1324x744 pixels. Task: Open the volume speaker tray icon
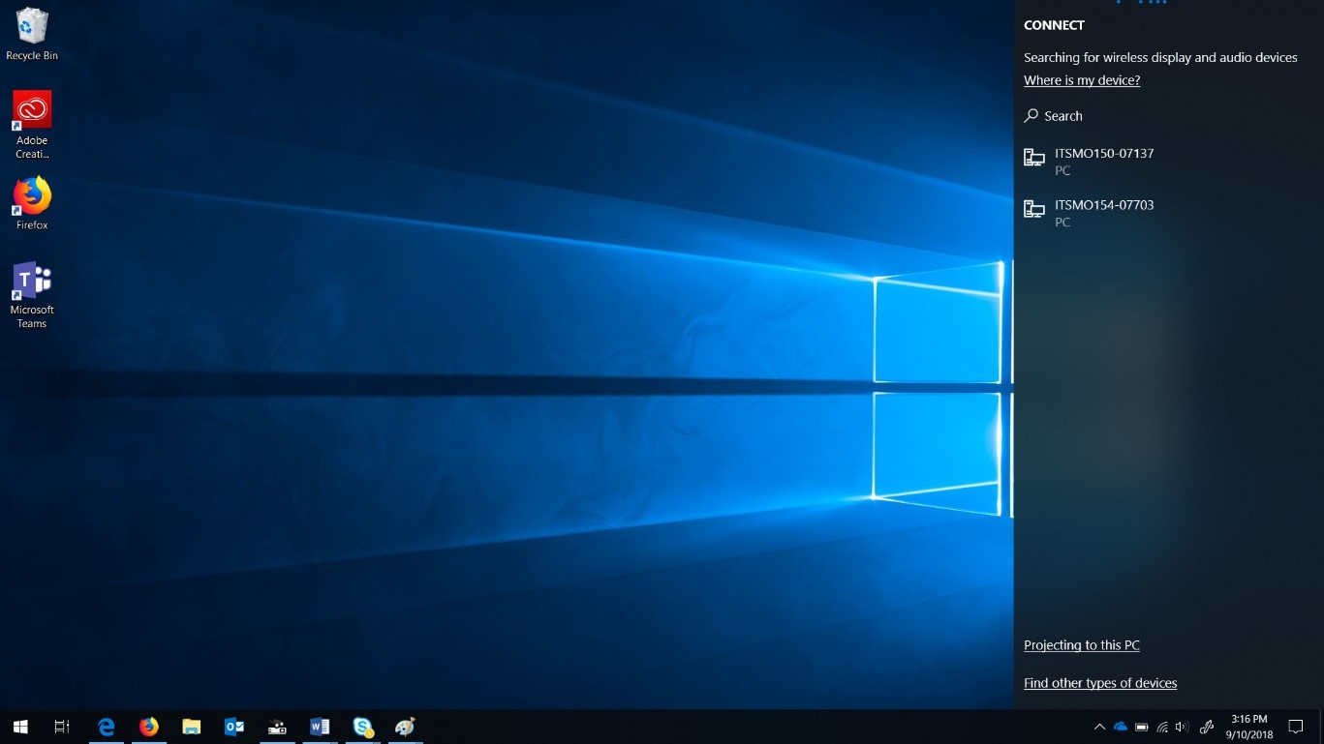1181,727
